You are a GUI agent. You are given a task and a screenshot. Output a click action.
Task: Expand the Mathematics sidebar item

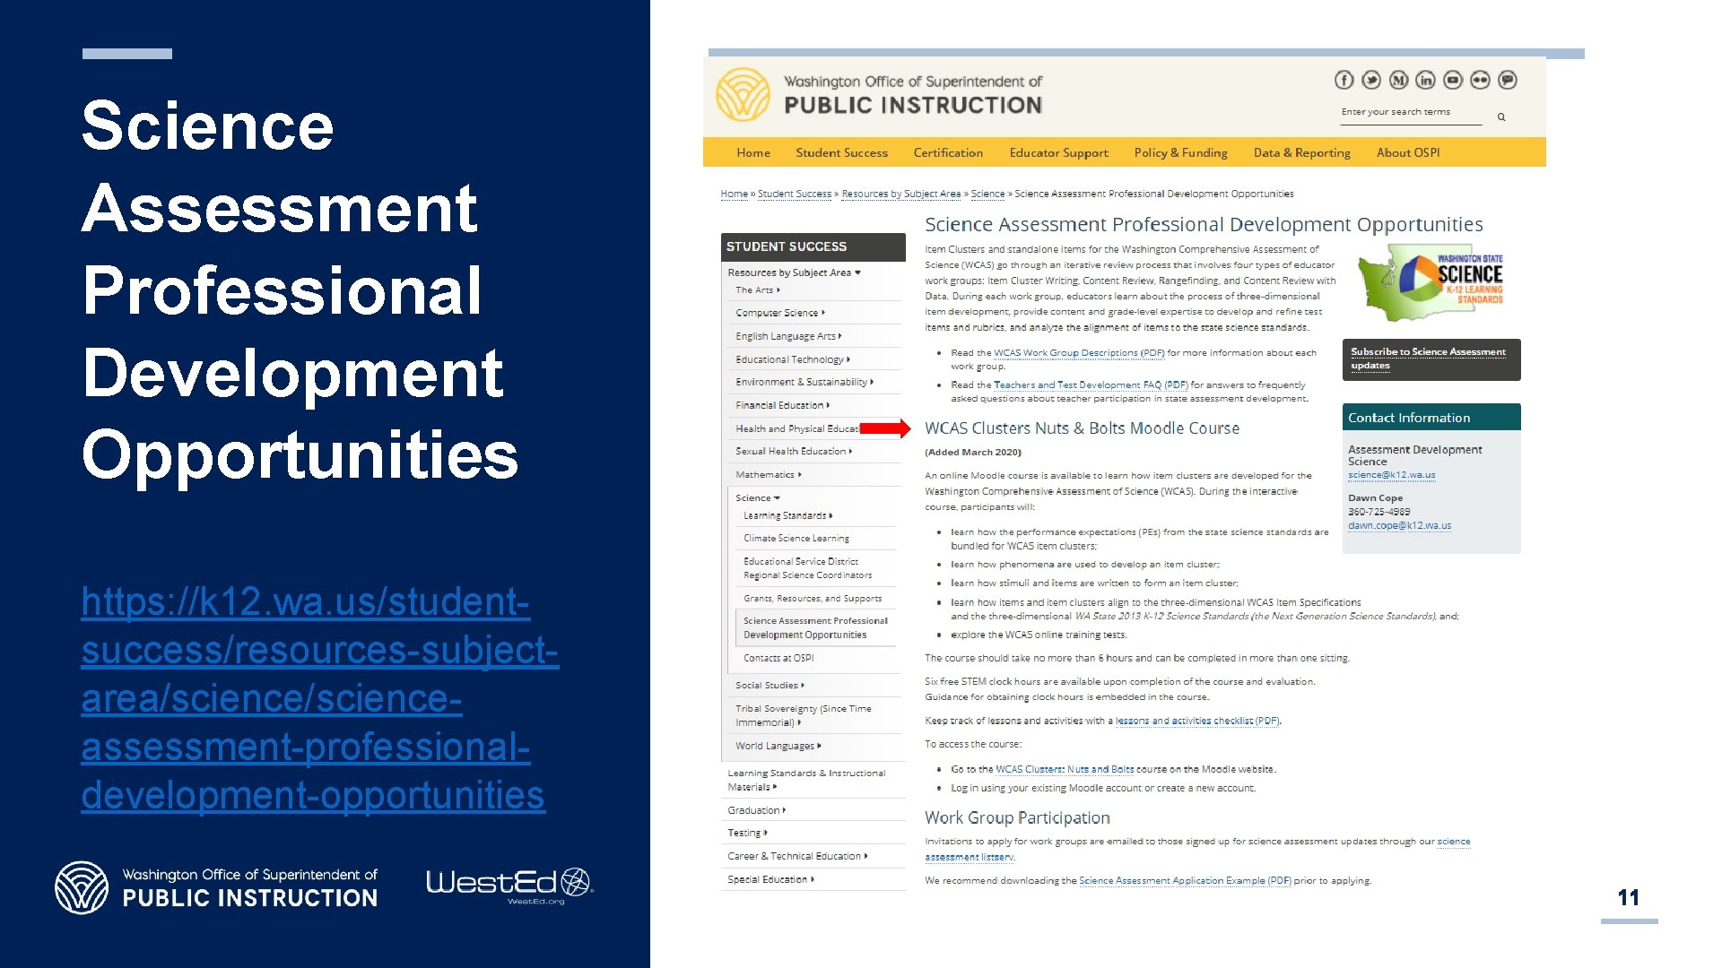[x=768, y=474]
